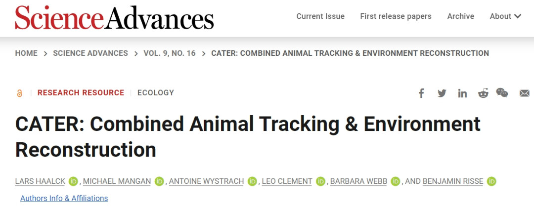This screenshot has height=210, width=534.
Task: Click the Science Advances breadcrumb
Action: point(90,53)
